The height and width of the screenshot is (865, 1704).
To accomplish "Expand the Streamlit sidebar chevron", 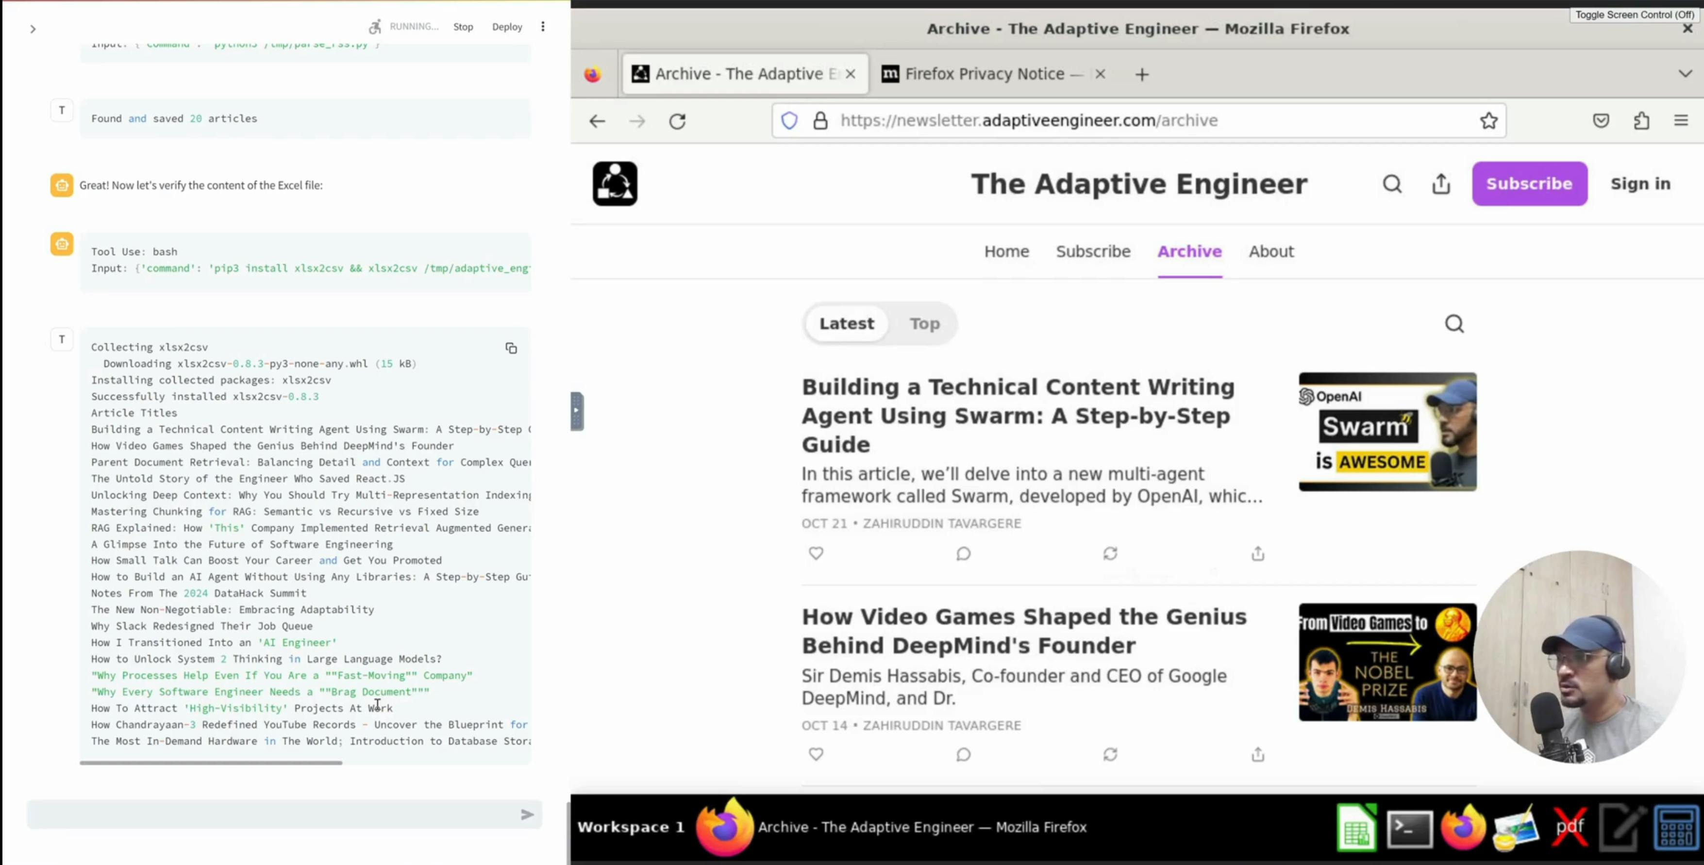I will pyautogui.click(x=33, y=29).
